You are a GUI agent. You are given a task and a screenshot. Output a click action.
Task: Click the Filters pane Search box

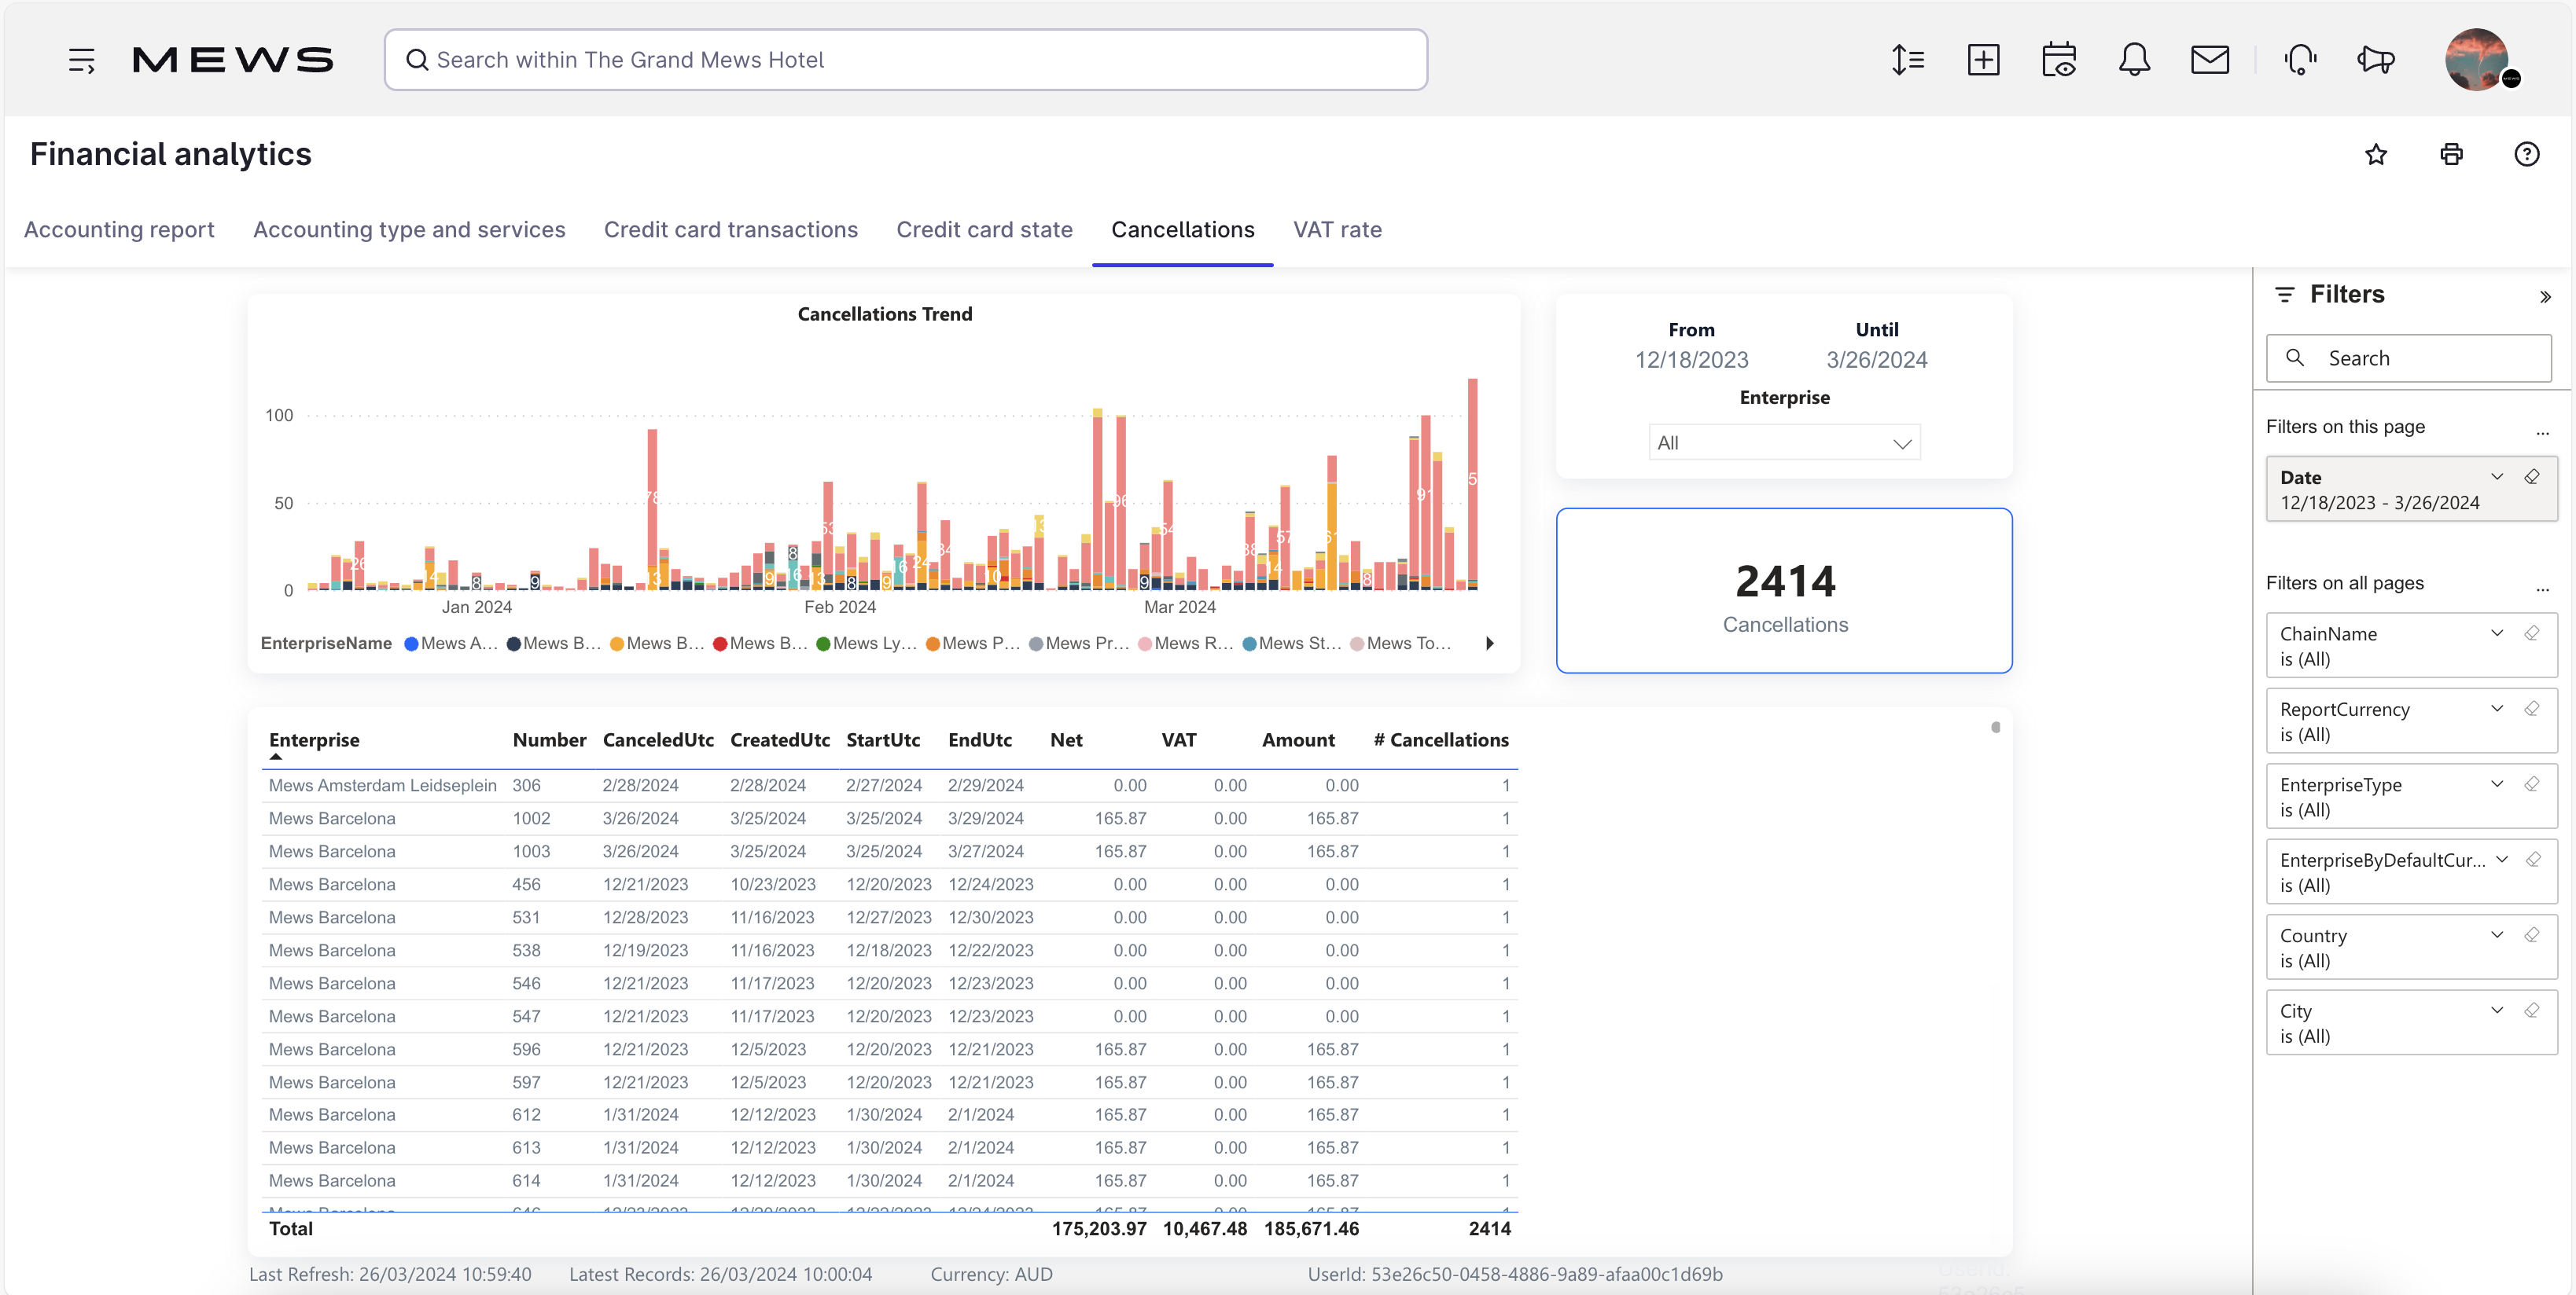coord(2408,358)
